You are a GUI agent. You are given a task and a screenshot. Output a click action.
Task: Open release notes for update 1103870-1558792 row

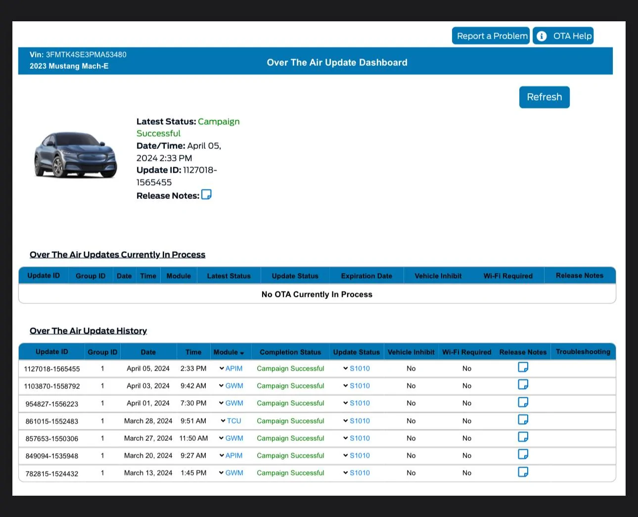pos(523,384)
